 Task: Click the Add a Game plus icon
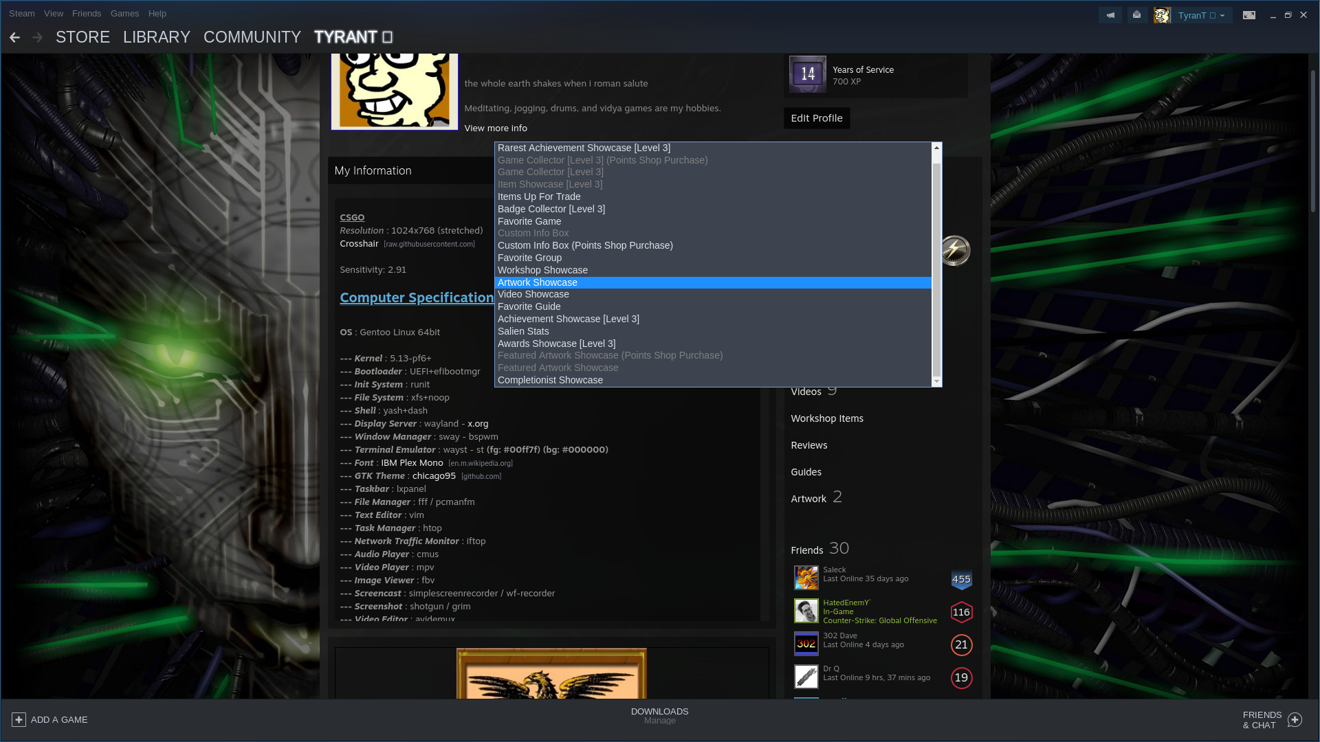19,719
